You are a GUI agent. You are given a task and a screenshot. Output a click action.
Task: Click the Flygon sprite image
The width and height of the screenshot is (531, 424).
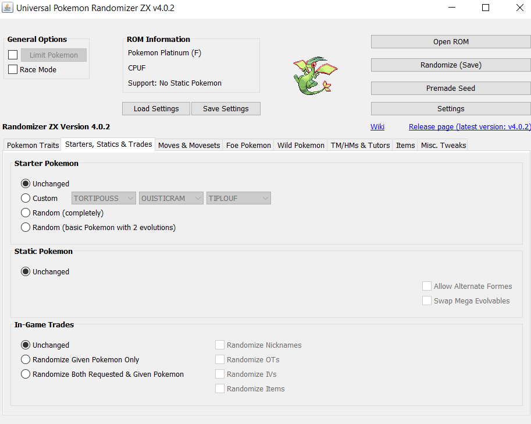(x=315, y=76)
